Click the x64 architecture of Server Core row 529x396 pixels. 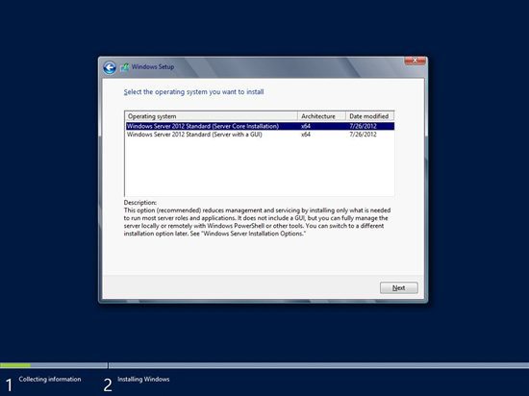(x=306, y=126)
